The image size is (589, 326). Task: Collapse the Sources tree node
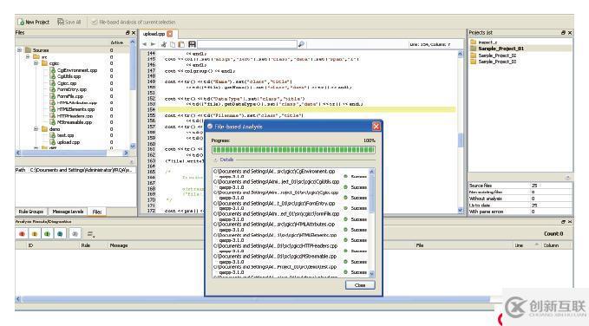click(x=20, y=50)
